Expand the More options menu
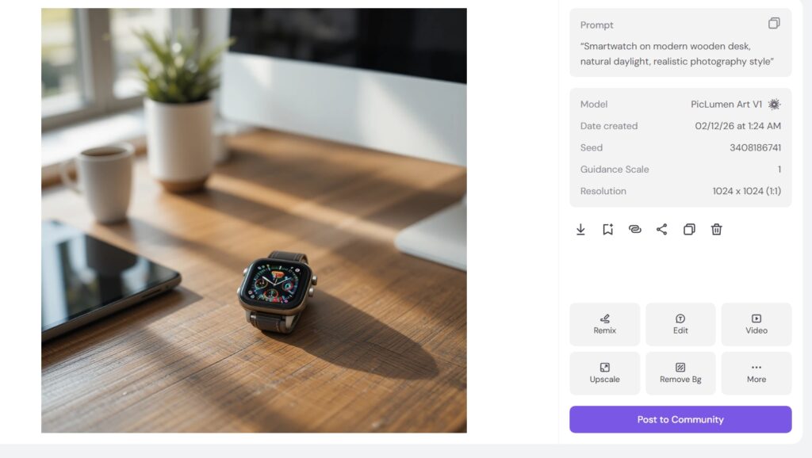 coord(756,373)
